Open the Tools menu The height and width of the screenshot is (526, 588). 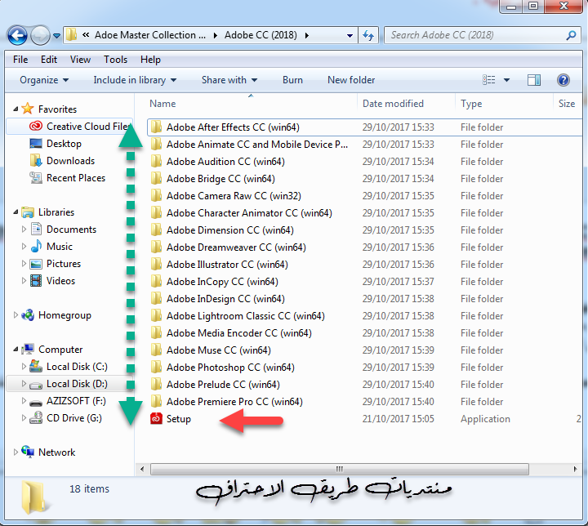point(115,60)
